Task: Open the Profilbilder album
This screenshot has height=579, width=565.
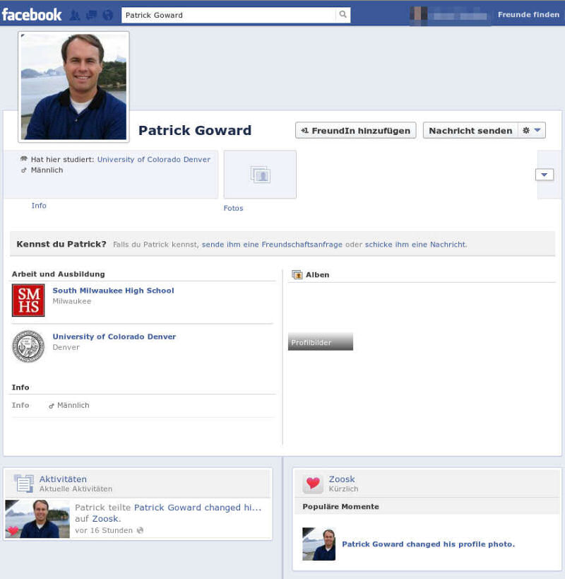Action: click(321, 342)
